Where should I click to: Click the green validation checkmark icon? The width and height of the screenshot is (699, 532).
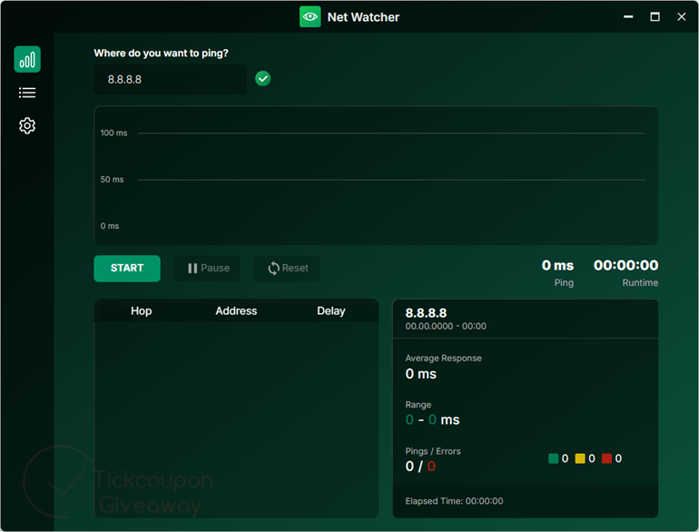tap(263, 79)
